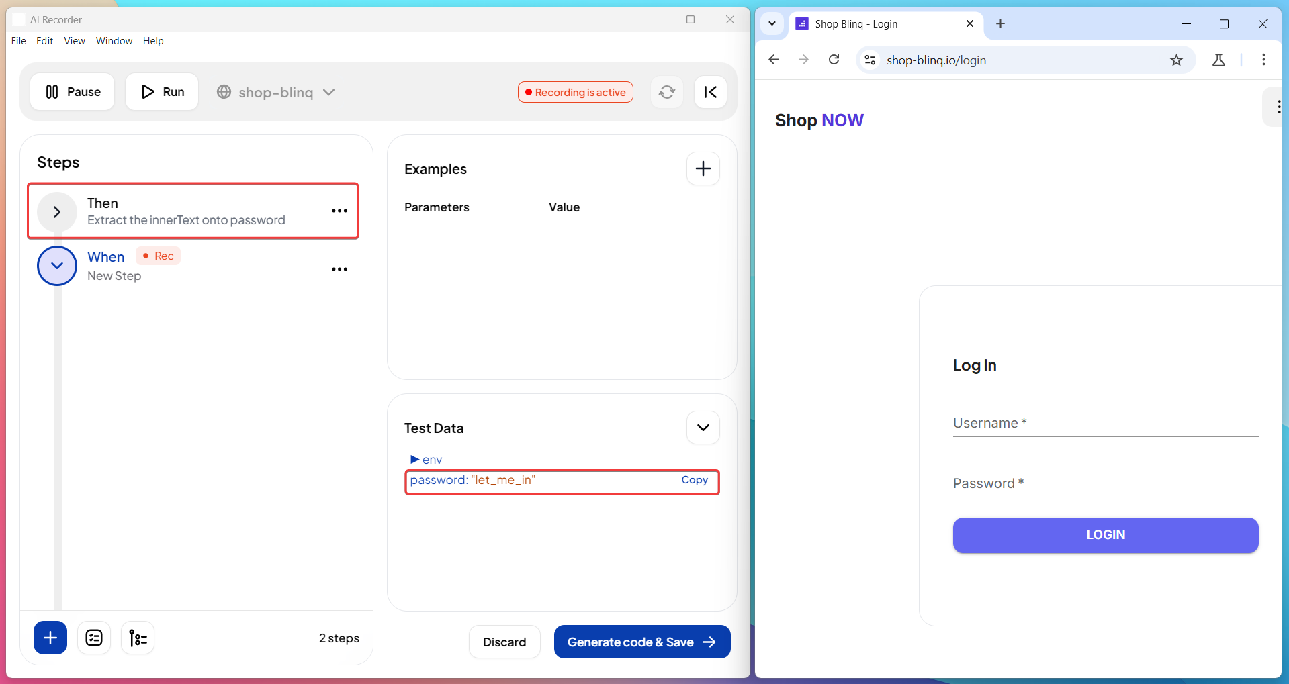1289x684 pixels.
Task: Add a new example with plus icon
Action: tap(703, 168)
